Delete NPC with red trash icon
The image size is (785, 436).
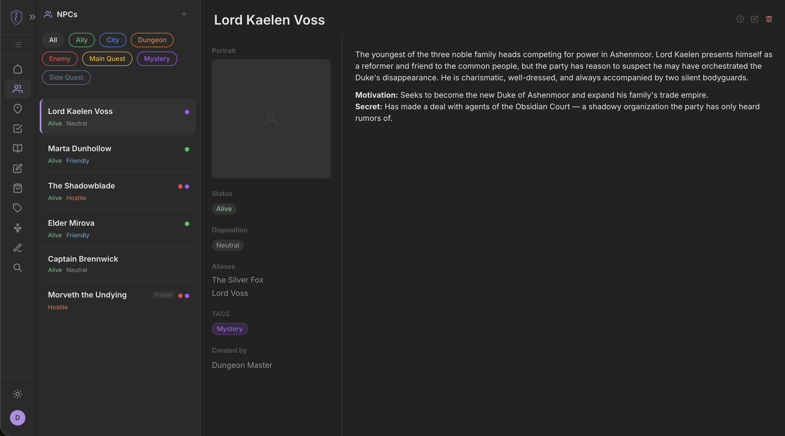tap(769, 19)
